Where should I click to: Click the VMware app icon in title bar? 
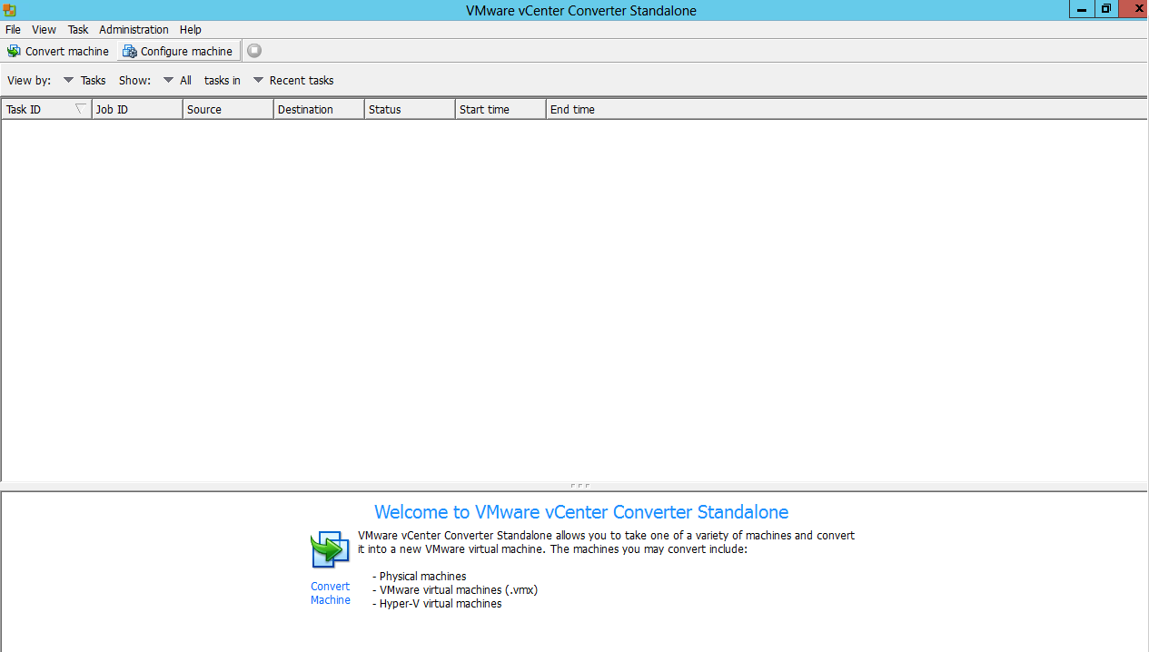9,10
